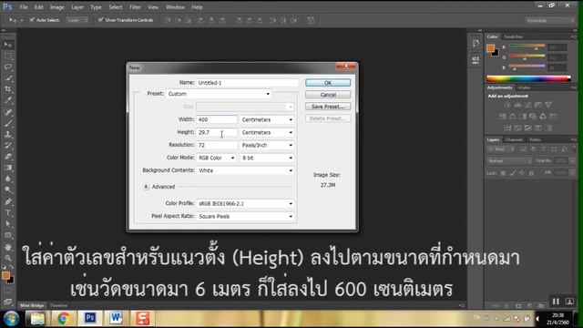The width and height of the screenshot is (583, 328).
Task: Open File Explorer from the taskbar
Action: (37, 318)
